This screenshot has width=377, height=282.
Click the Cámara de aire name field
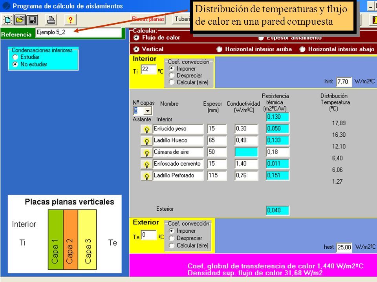pos(178,152)
